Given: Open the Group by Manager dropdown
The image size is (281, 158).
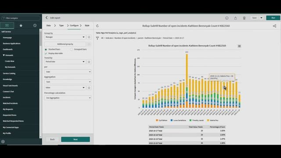Looking at the screenshot, I should tap(65, 37).
